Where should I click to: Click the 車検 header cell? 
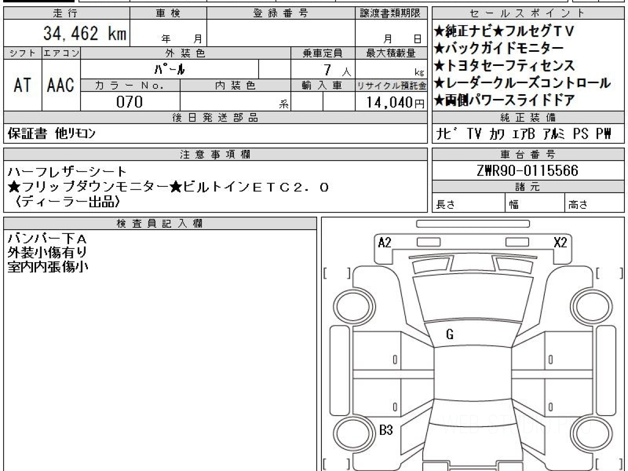pyautogui.click(x=168, y=14)
